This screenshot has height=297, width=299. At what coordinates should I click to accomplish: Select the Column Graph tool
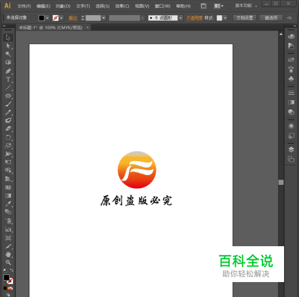click(x=8, y=229)
